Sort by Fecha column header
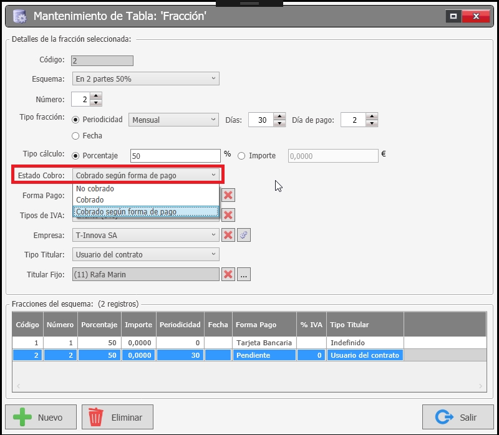 click(218, 324)
